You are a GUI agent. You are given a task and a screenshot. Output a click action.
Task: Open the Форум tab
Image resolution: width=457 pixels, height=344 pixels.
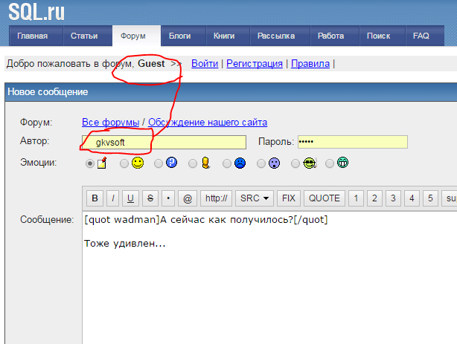(x=135, y=36)
